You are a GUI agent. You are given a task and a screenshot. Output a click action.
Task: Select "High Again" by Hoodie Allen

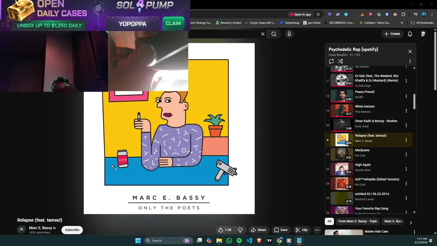pos(363,165)
